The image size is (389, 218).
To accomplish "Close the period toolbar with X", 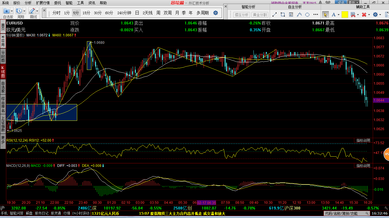I will (44, 11).
